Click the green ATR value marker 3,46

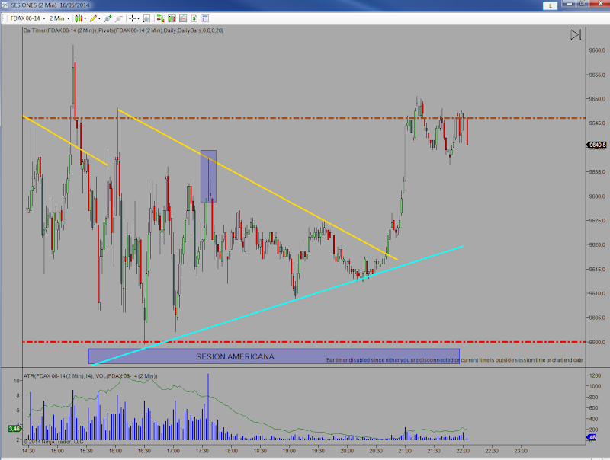coord(14,429)
